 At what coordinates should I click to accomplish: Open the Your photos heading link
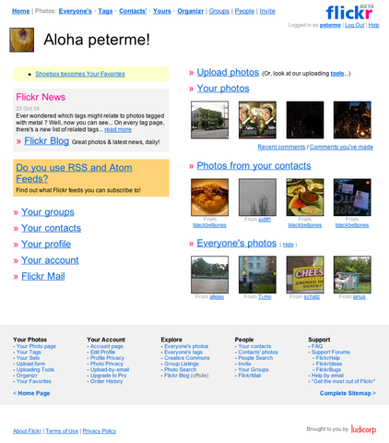[223, 89]
